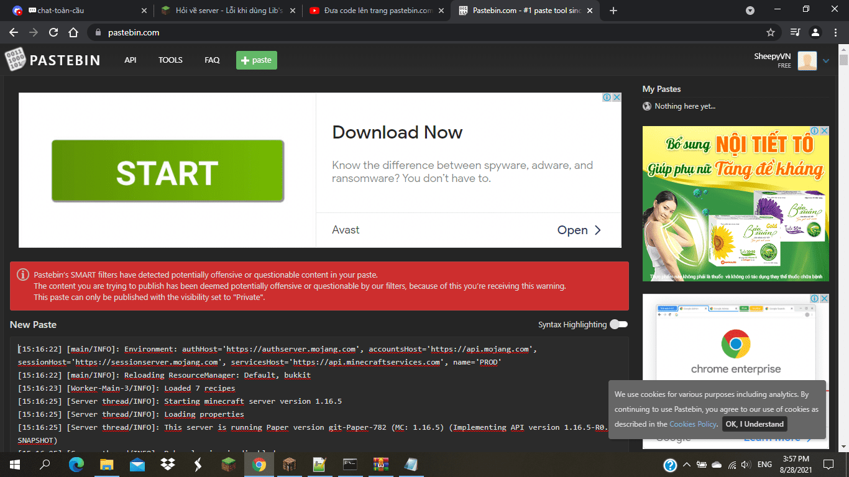Open WinRAR from the taskbar
The image size is (849, 477).
pyautogui.click(x=381, y=464)
